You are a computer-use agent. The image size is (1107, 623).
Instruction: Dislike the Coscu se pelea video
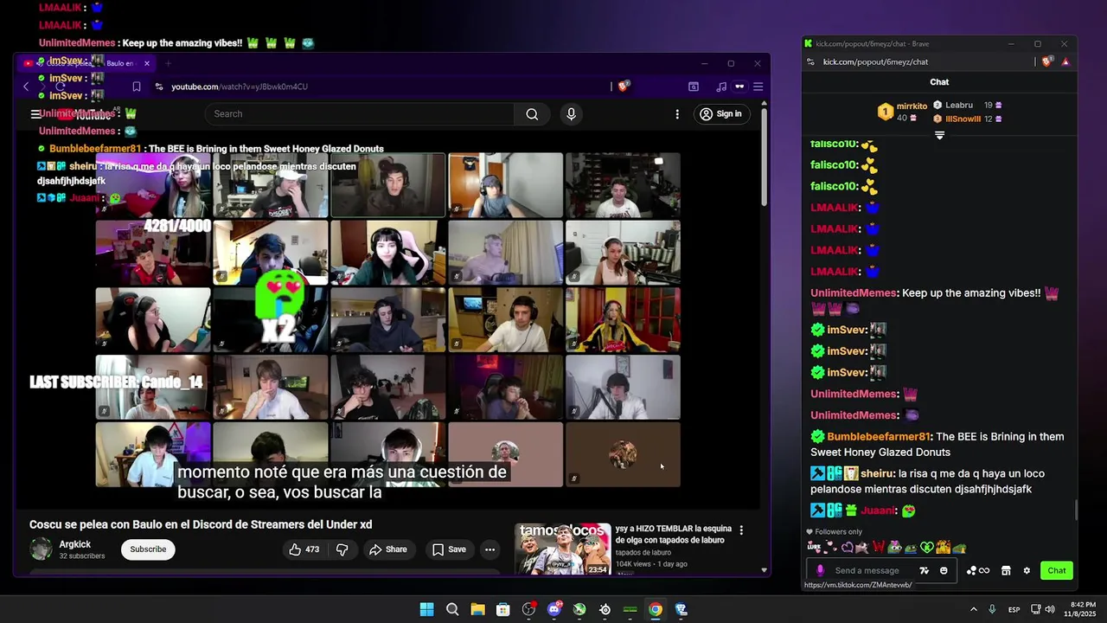[342, 549]
